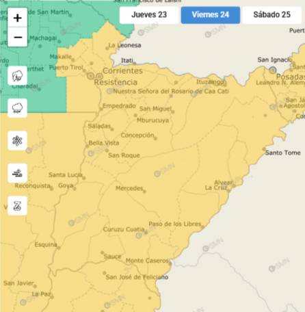Click the Empedrado label

click(x=119, y=106)
